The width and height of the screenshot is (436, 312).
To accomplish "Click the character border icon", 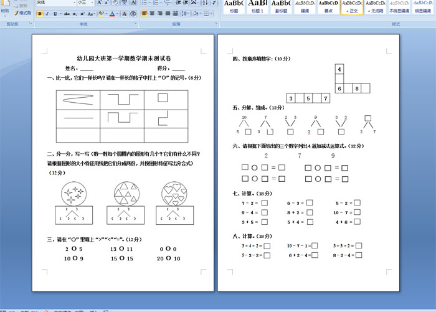I will click(133, 2).
